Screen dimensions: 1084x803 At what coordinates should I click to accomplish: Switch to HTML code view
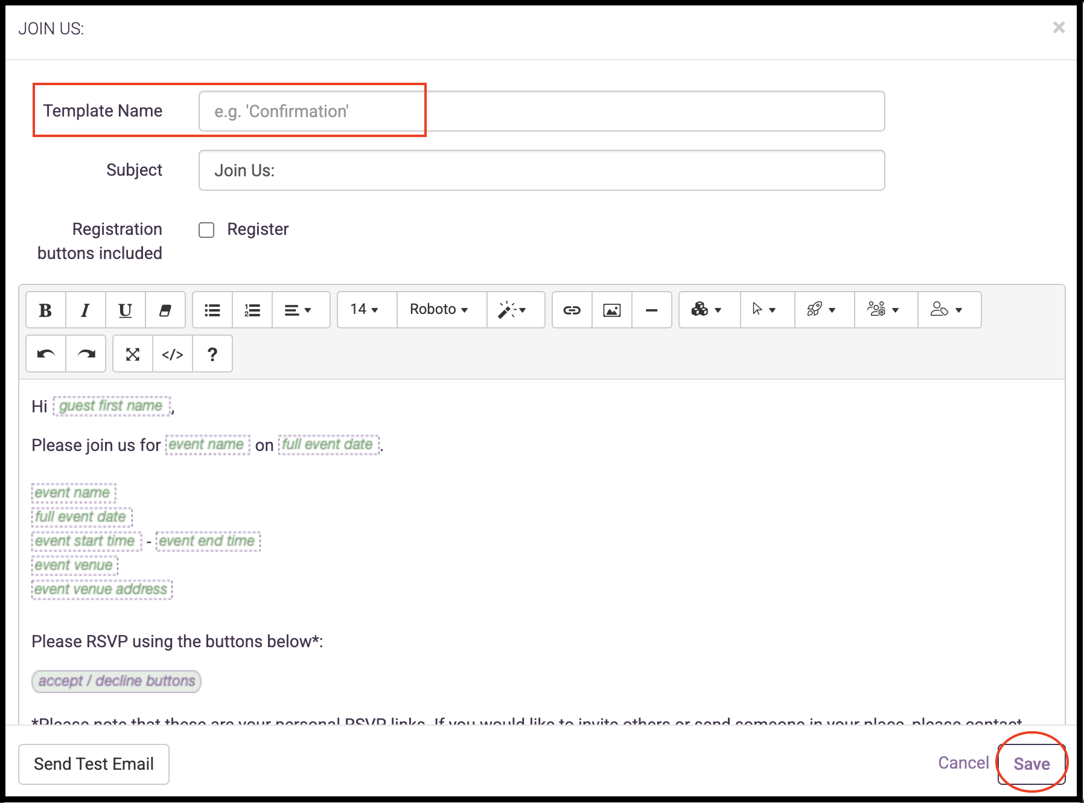[x=173, y=354]
